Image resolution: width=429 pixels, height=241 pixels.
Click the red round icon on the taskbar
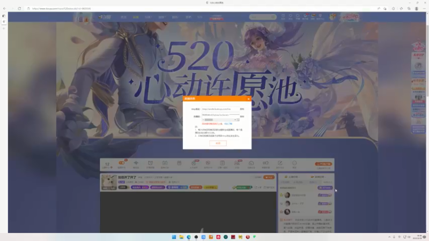point(248,237)
